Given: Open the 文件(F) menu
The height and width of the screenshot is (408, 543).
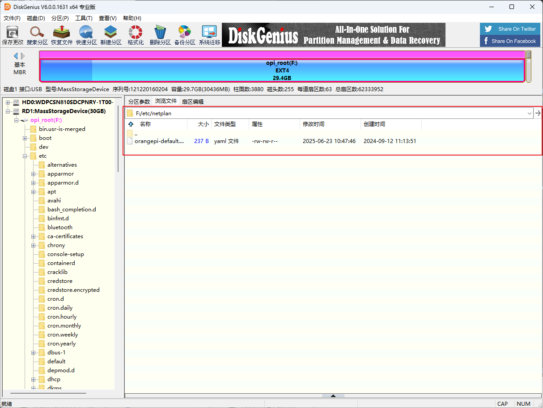Looking at the screenshot, I should click(x=12, y=18).
